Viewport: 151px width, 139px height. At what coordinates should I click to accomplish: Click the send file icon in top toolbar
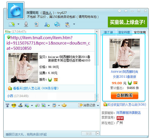(x=12, y=24)
